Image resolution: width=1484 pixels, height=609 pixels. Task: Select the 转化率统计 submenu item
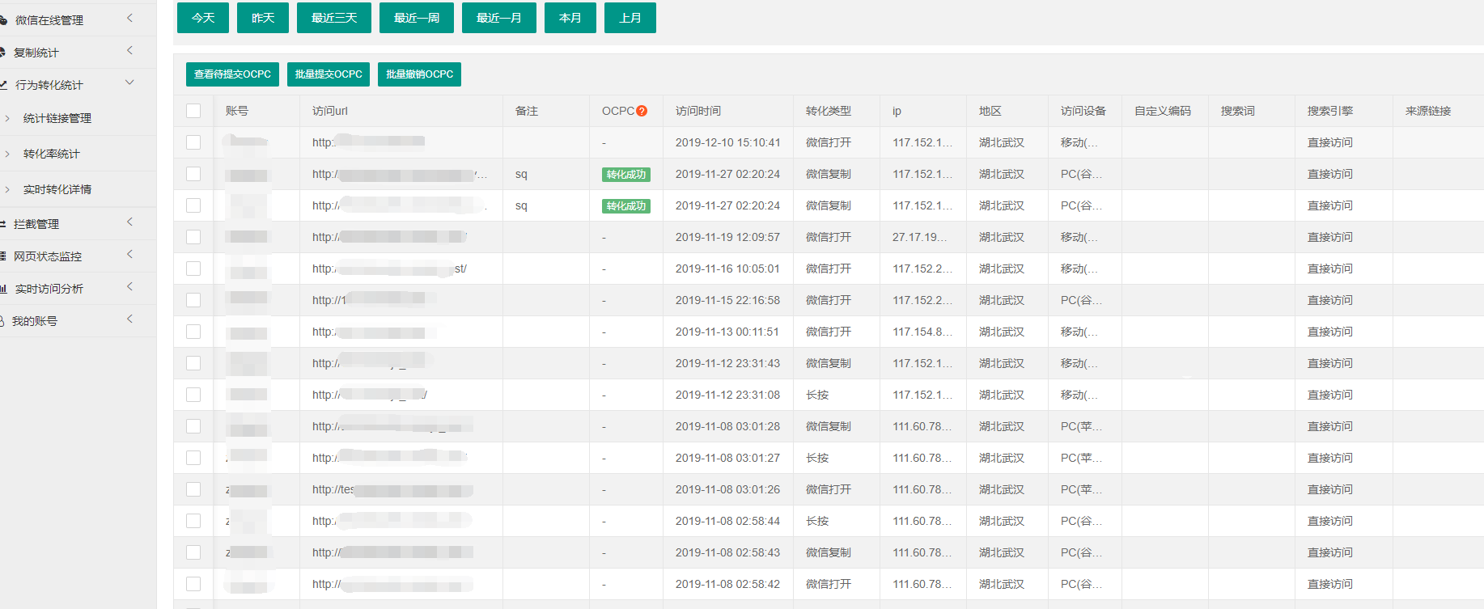click(x=52, y=154)
